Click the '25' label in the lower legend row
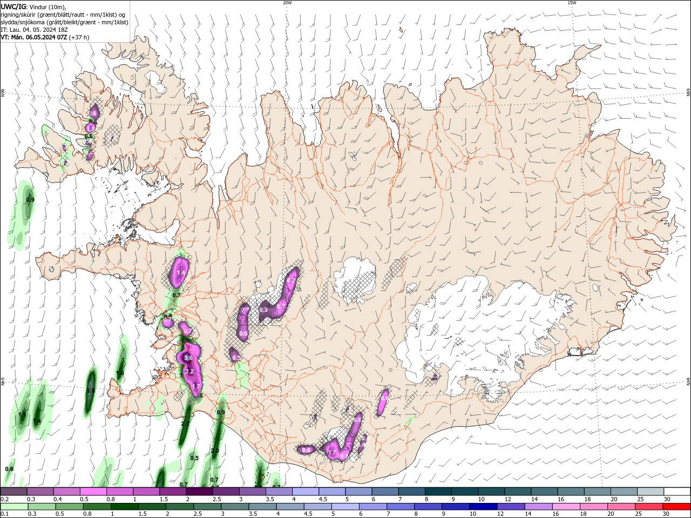The image size is (691, 518). coord(638,514)
